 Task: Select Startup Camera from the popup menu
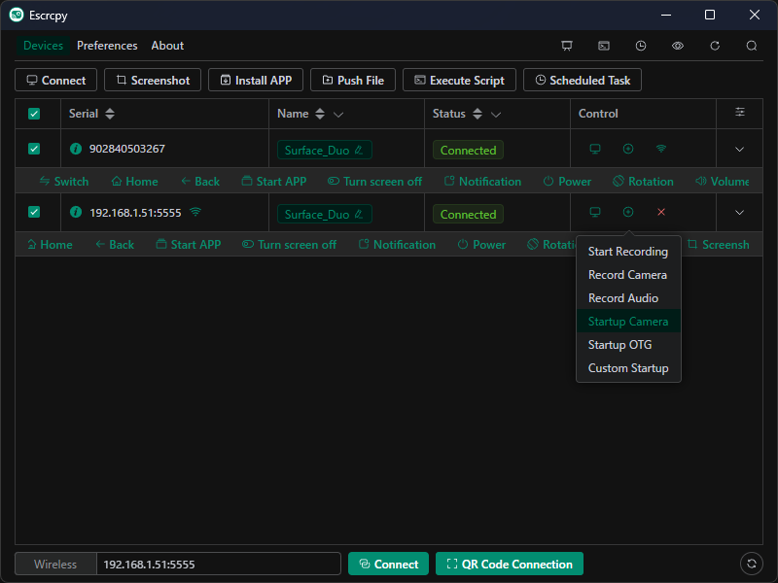(628, 322)
